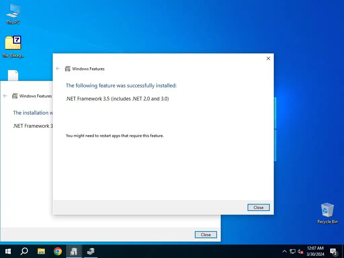Close the front Windows Features dialog via Close button
The height and width of the screenshot is (258, 344).
point(258,207)
